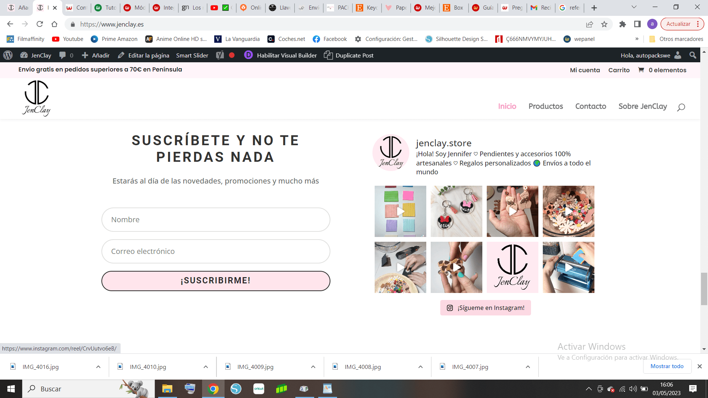Open Chrome from the taskbar

coord(213,389)
